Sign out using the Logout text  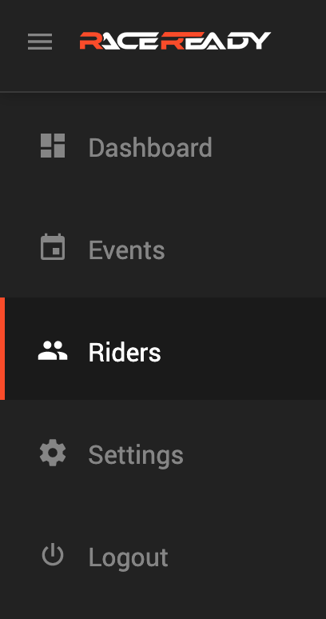pyautogui.click(x=129, y=557)
